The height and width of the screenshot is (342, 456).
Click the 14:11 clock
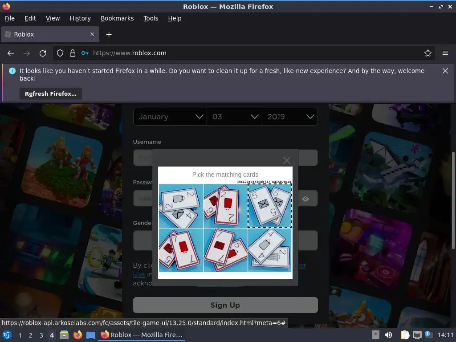[x=445, y=335]
